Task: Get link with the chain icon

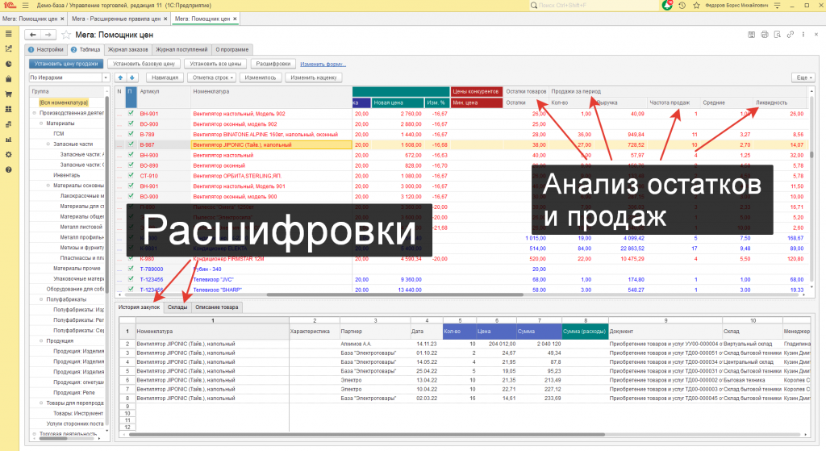Action: 791,35
